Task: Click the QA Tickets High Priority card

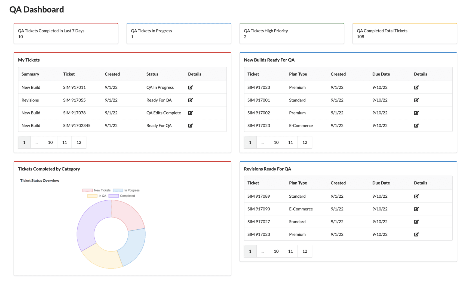Action: click(x=292, y=33)
